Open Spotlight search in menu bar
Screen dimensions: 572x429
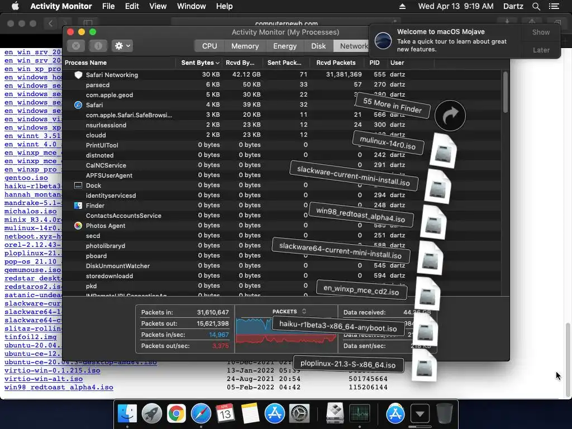tap(536, 6)
